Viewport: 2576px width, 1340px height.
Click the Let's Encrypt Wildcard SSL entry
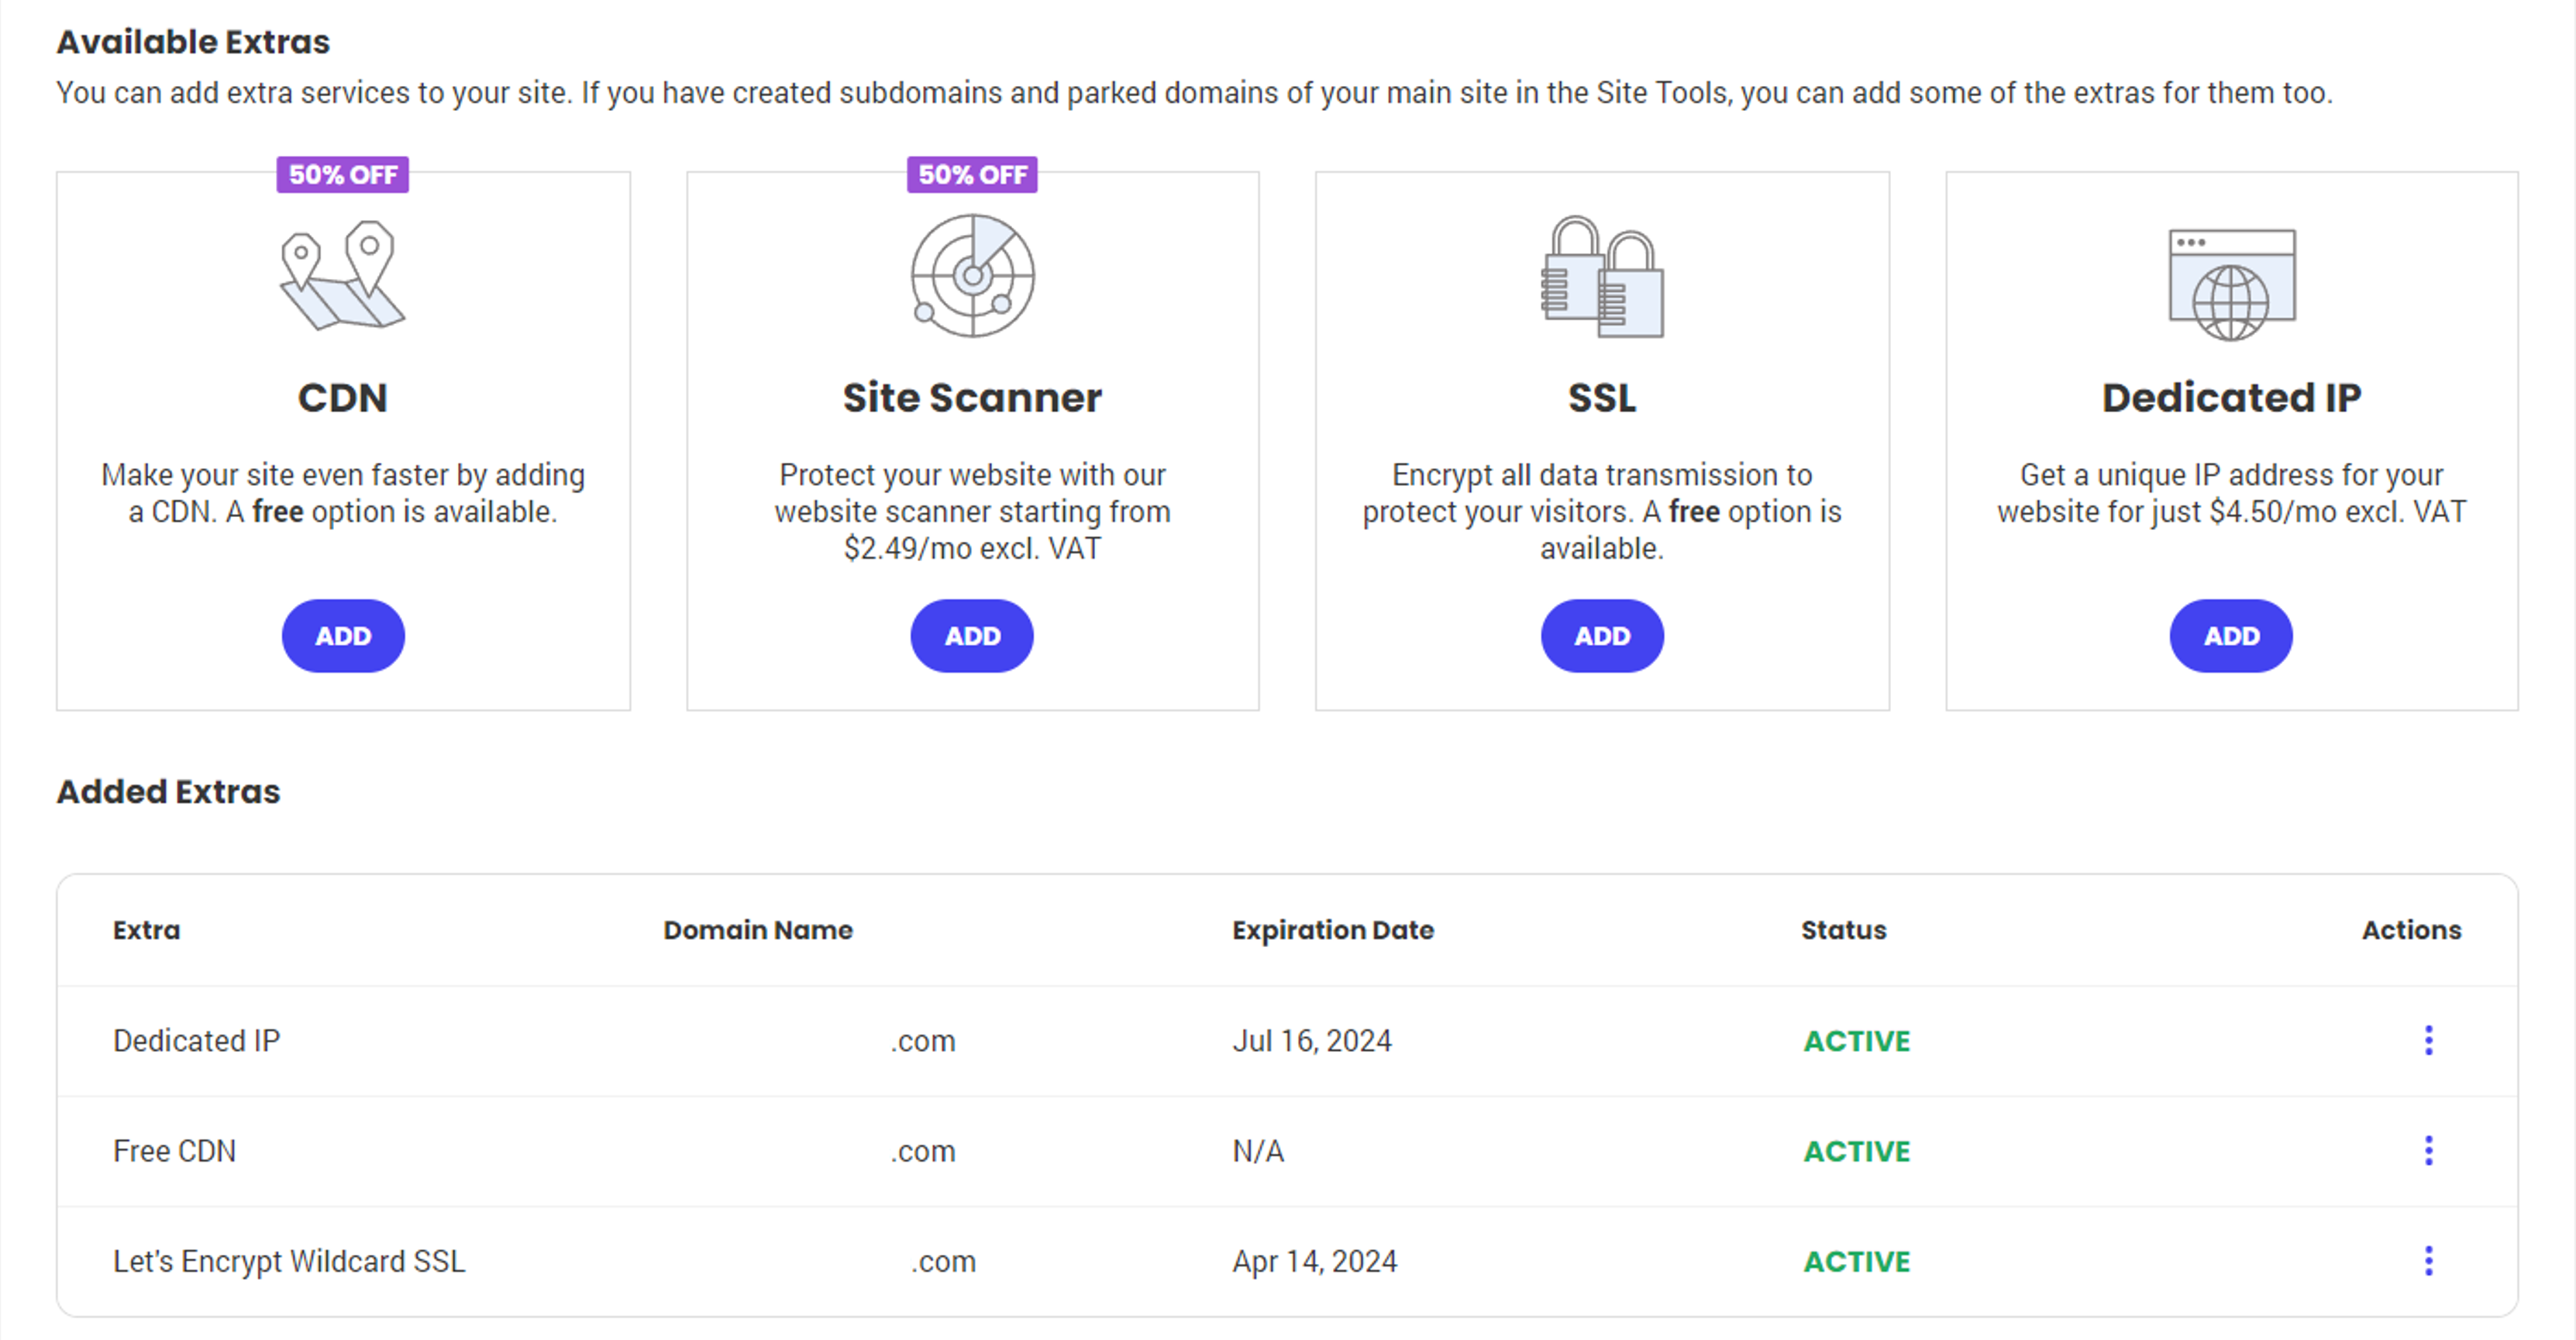click(289, 1261)
